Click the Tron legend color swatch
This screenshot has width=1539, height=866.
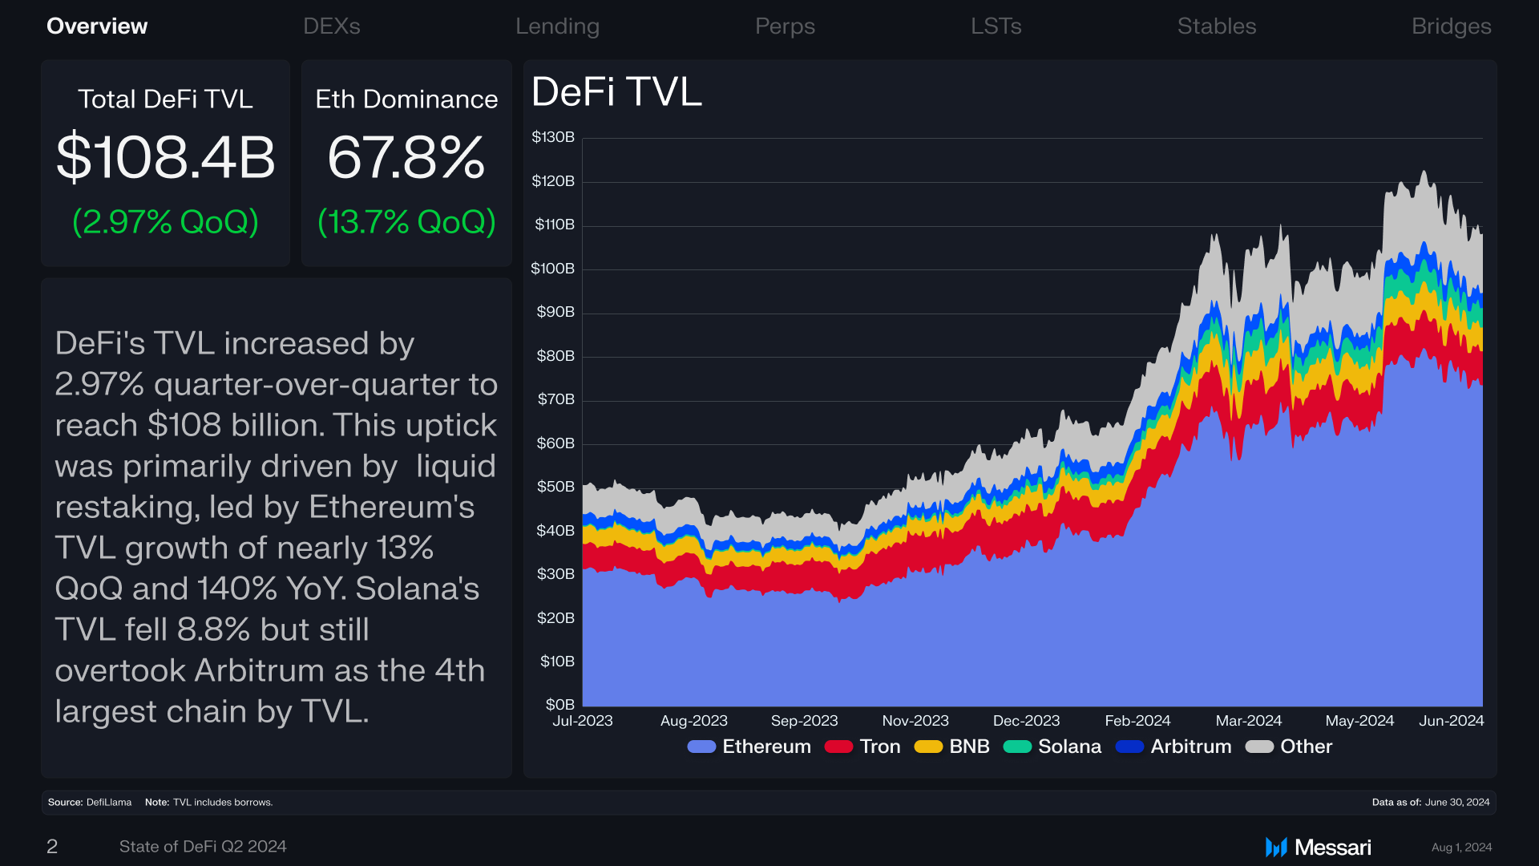(x=838, y=747)
